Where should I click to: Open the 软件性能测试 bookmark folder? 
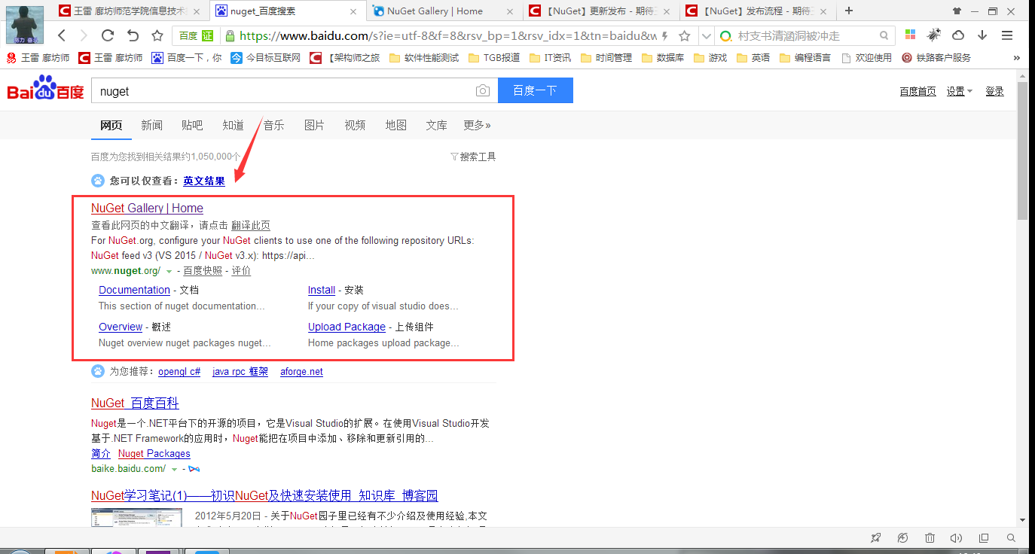[x=424, y=58]
